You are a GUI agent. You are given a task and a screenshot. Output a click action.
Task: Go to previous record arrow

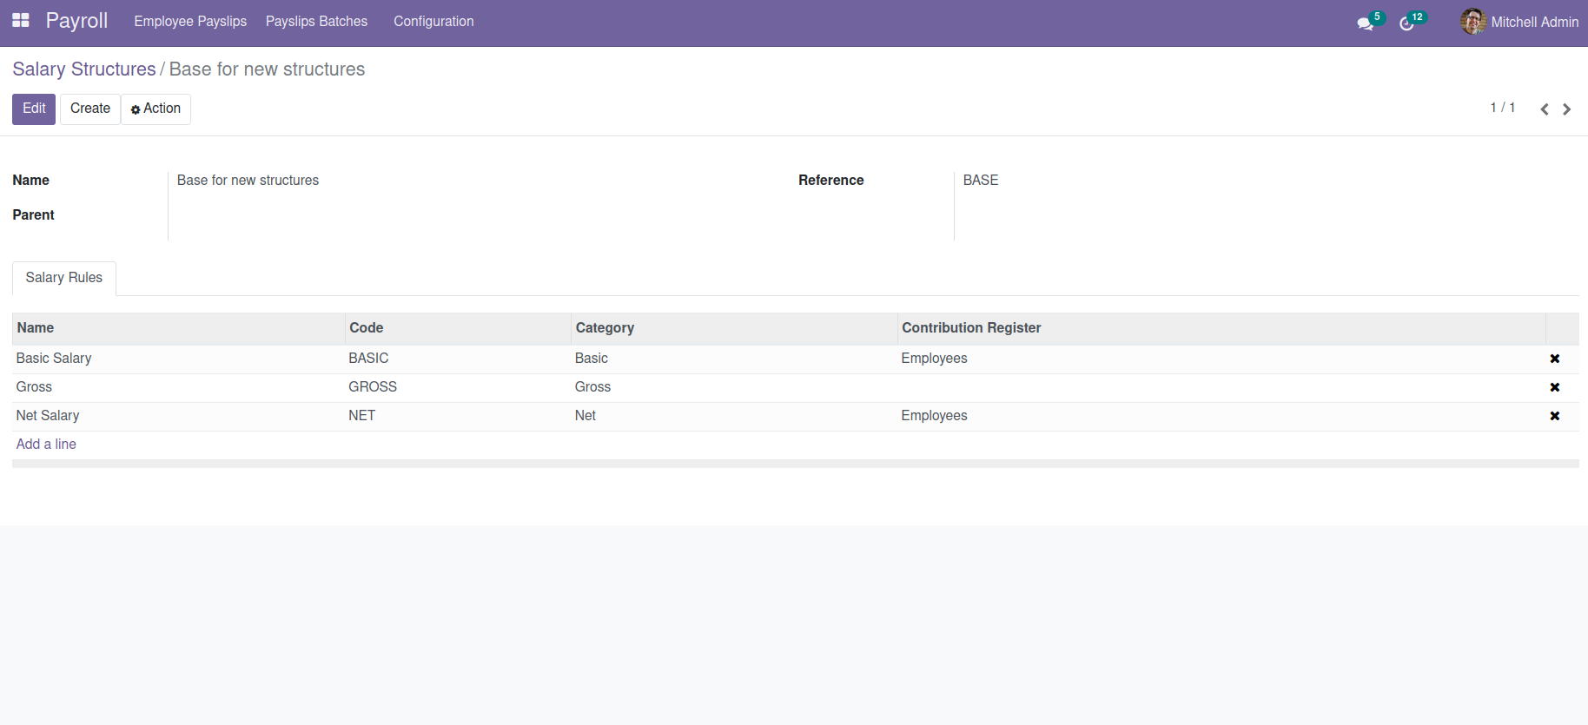[x=1545, y=109]
